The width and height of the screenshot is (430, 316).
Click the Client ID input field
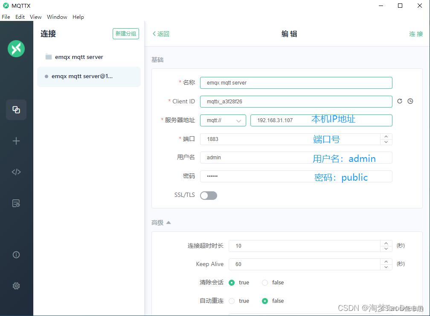pos(296,102)
